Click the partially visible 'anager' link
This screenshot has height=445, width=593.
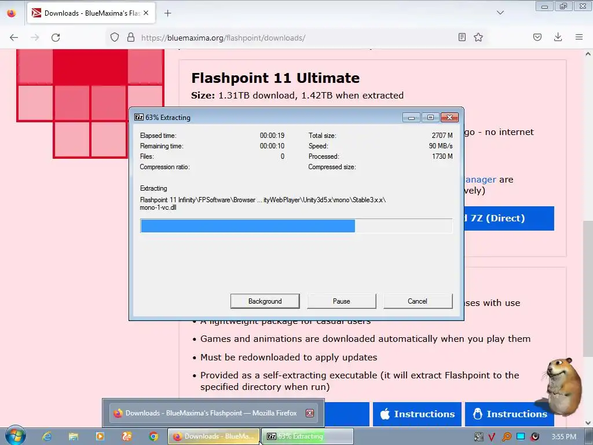(480, 180)
